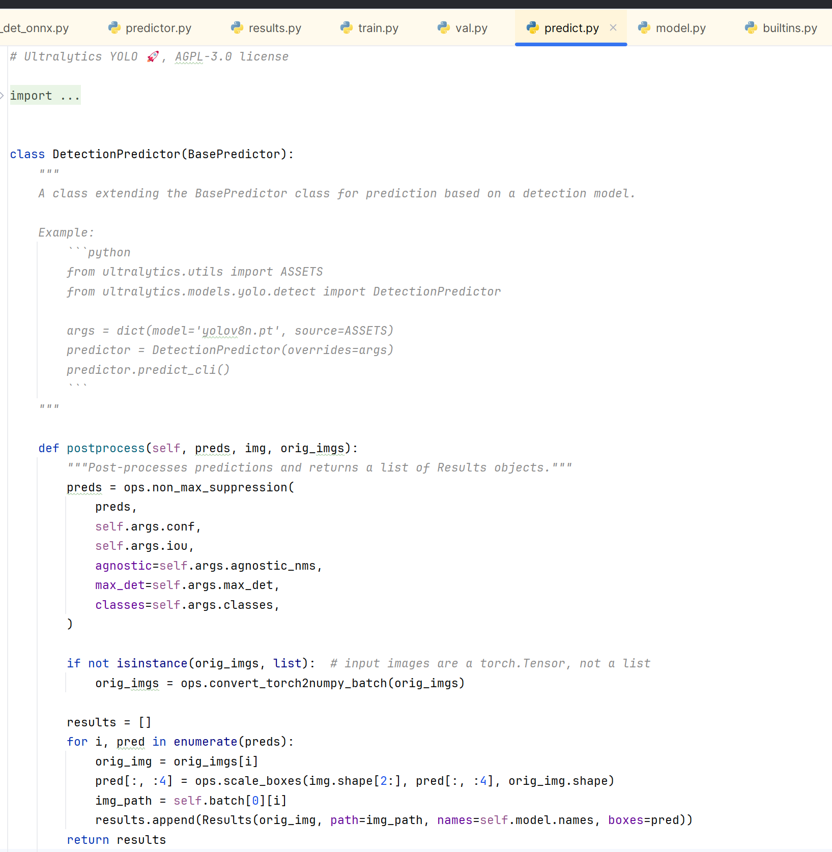This screenshot has width=832, height=852.
Task: Click the 'max_det' keyword argument name
Action: point(120,585)
